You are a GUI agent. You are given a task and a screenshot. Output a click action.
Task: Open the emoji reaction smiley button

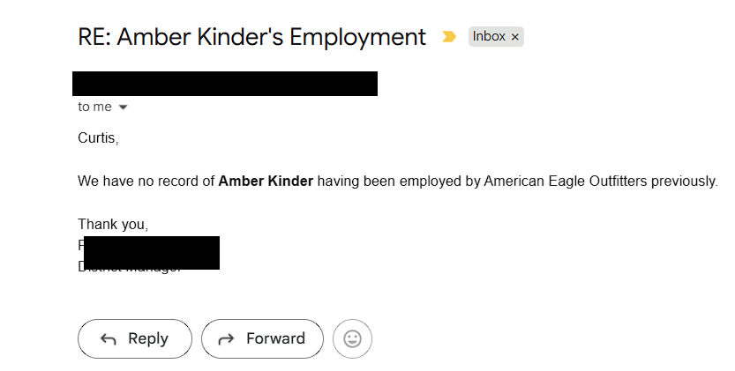pos(353,338)
